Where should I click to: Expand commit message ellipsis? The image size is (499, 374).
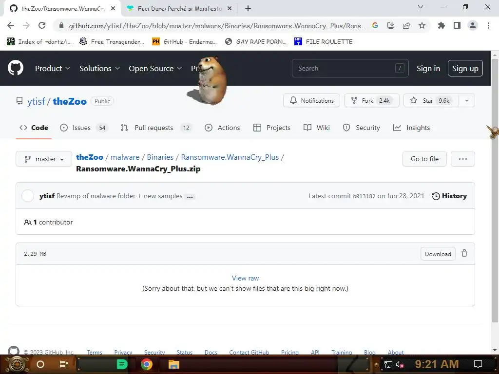[x=190, y=197]
